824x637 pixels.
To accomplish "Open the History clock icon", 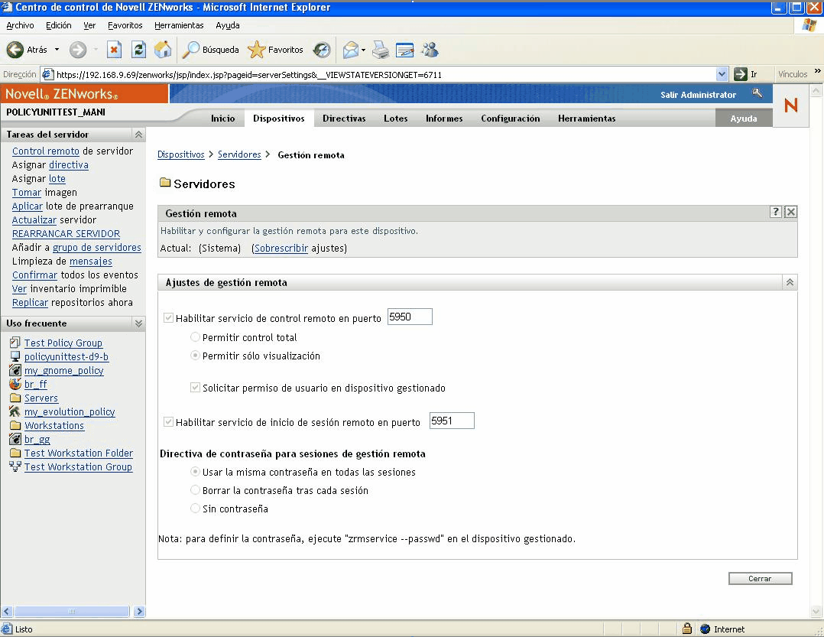I will pos(322,50).
